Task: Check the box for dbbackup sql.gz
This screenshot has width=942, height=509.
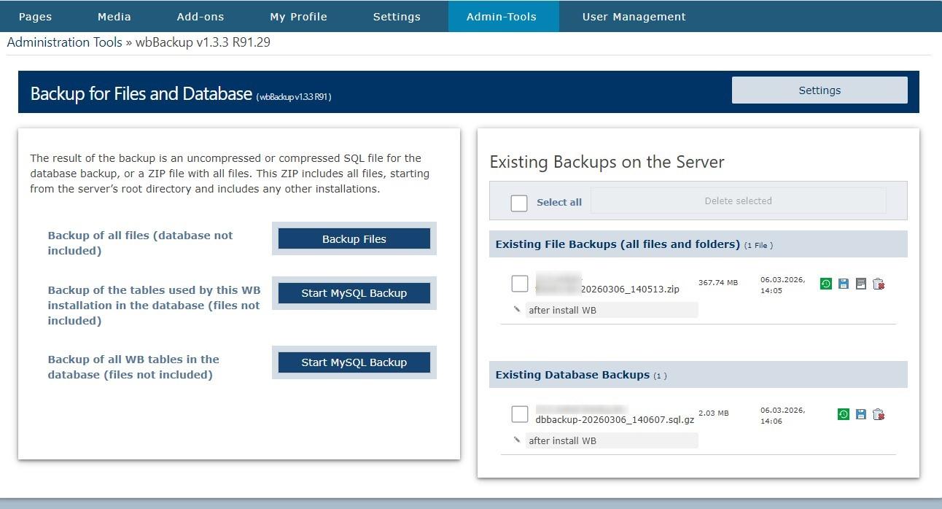Action: tap(519, 414)
